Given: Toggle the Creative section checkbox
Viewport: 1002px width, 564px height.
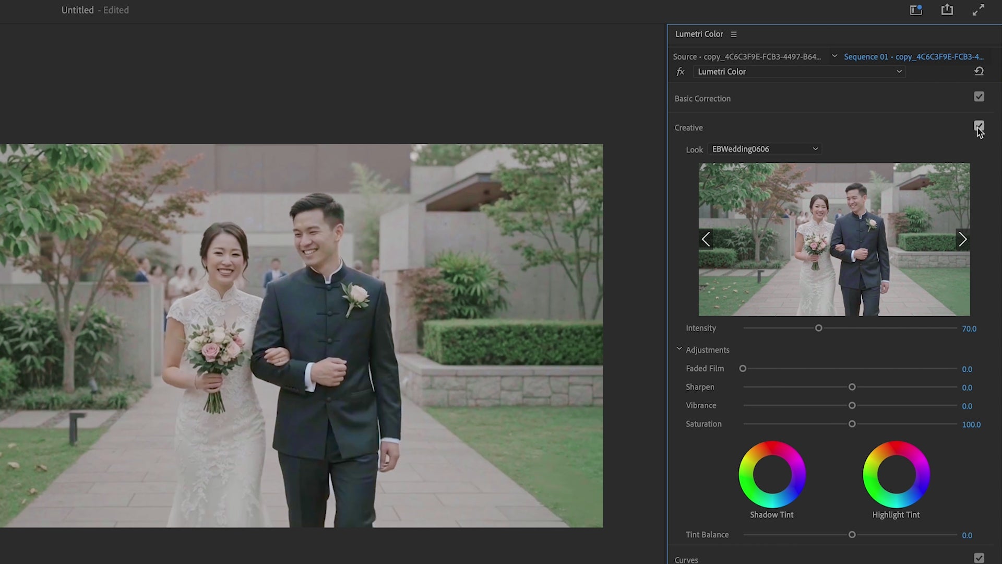Looking at the screenshot, I should tap(979, 126).
